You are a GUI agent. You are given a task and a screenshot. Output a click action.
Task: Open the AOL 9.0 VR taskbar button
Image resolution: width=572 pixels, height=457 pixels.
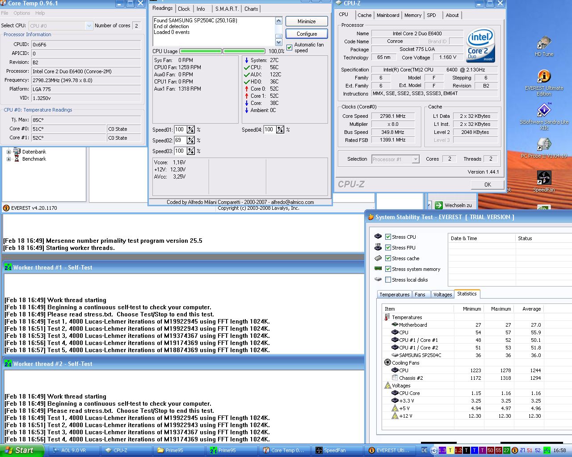[x=73, y=450]
